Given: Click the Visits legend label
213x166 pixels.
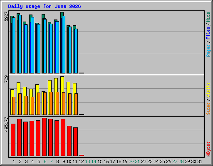Looking at the screenshot, I should pos(208,90).
